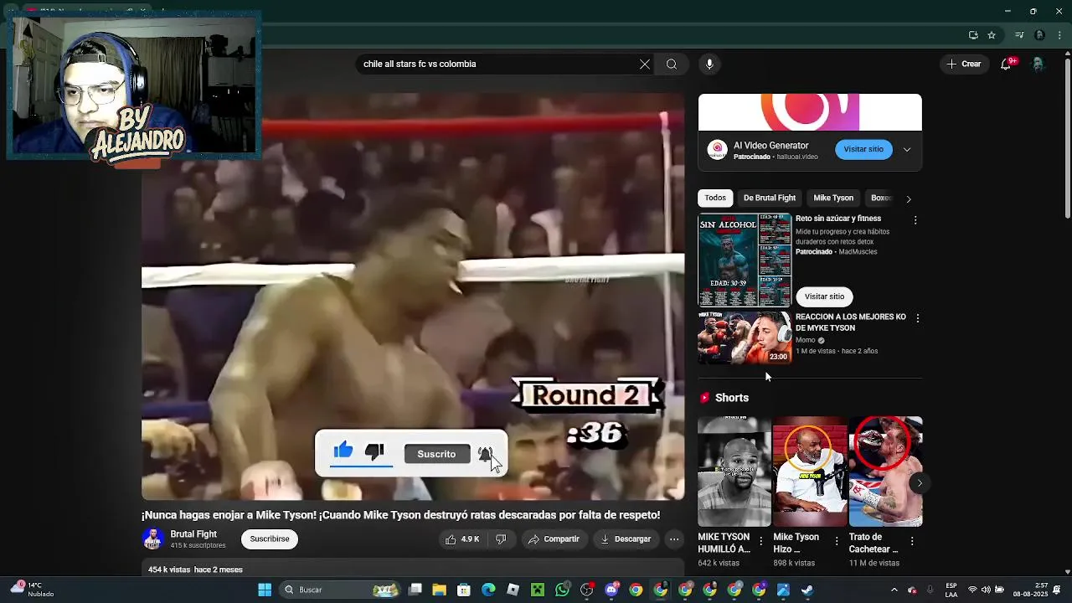
Task: Open the Momo channel name
Action: tap(806, 340)
